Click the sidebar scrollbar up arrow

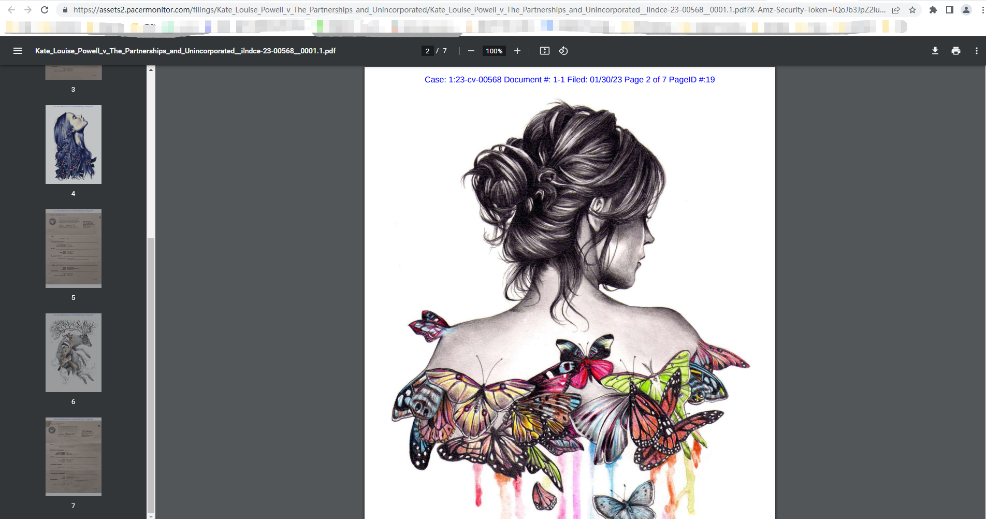pos(151,70)
